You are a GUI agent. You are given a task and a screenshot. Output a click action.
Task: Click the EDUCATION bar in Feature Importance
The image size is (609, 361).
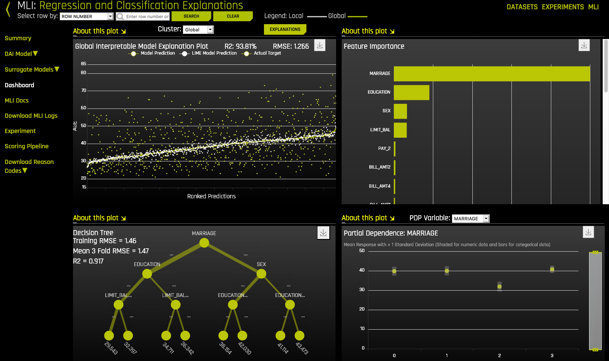tap(412, 92)
